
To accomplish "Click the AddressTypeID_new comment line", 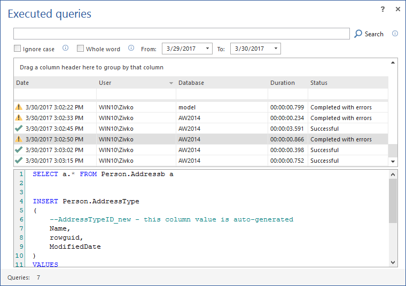I will [171, 219].
